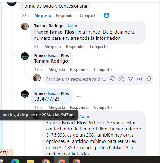Image resolution: width=160 pixels, height=163 pixels.
Task: Focus the Escribe una respuesta pública field
Action: [x=76, y=79]
